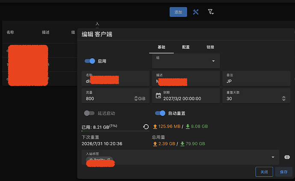
Task: Open the filter funnel icon
Action: pyautogui.click(x=210, y=12)
